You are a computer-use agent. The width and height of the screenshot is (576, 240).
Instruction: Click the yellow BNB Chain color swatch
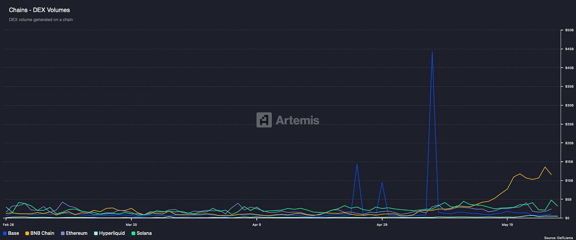tap(27, 233)
